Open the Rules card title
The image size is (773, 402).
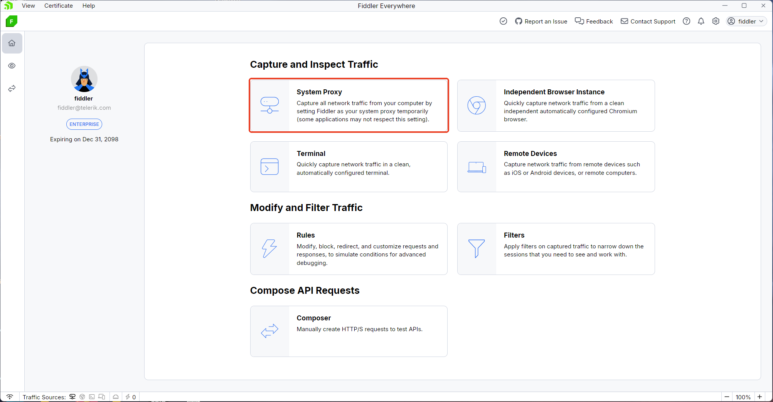click(306, 235)
